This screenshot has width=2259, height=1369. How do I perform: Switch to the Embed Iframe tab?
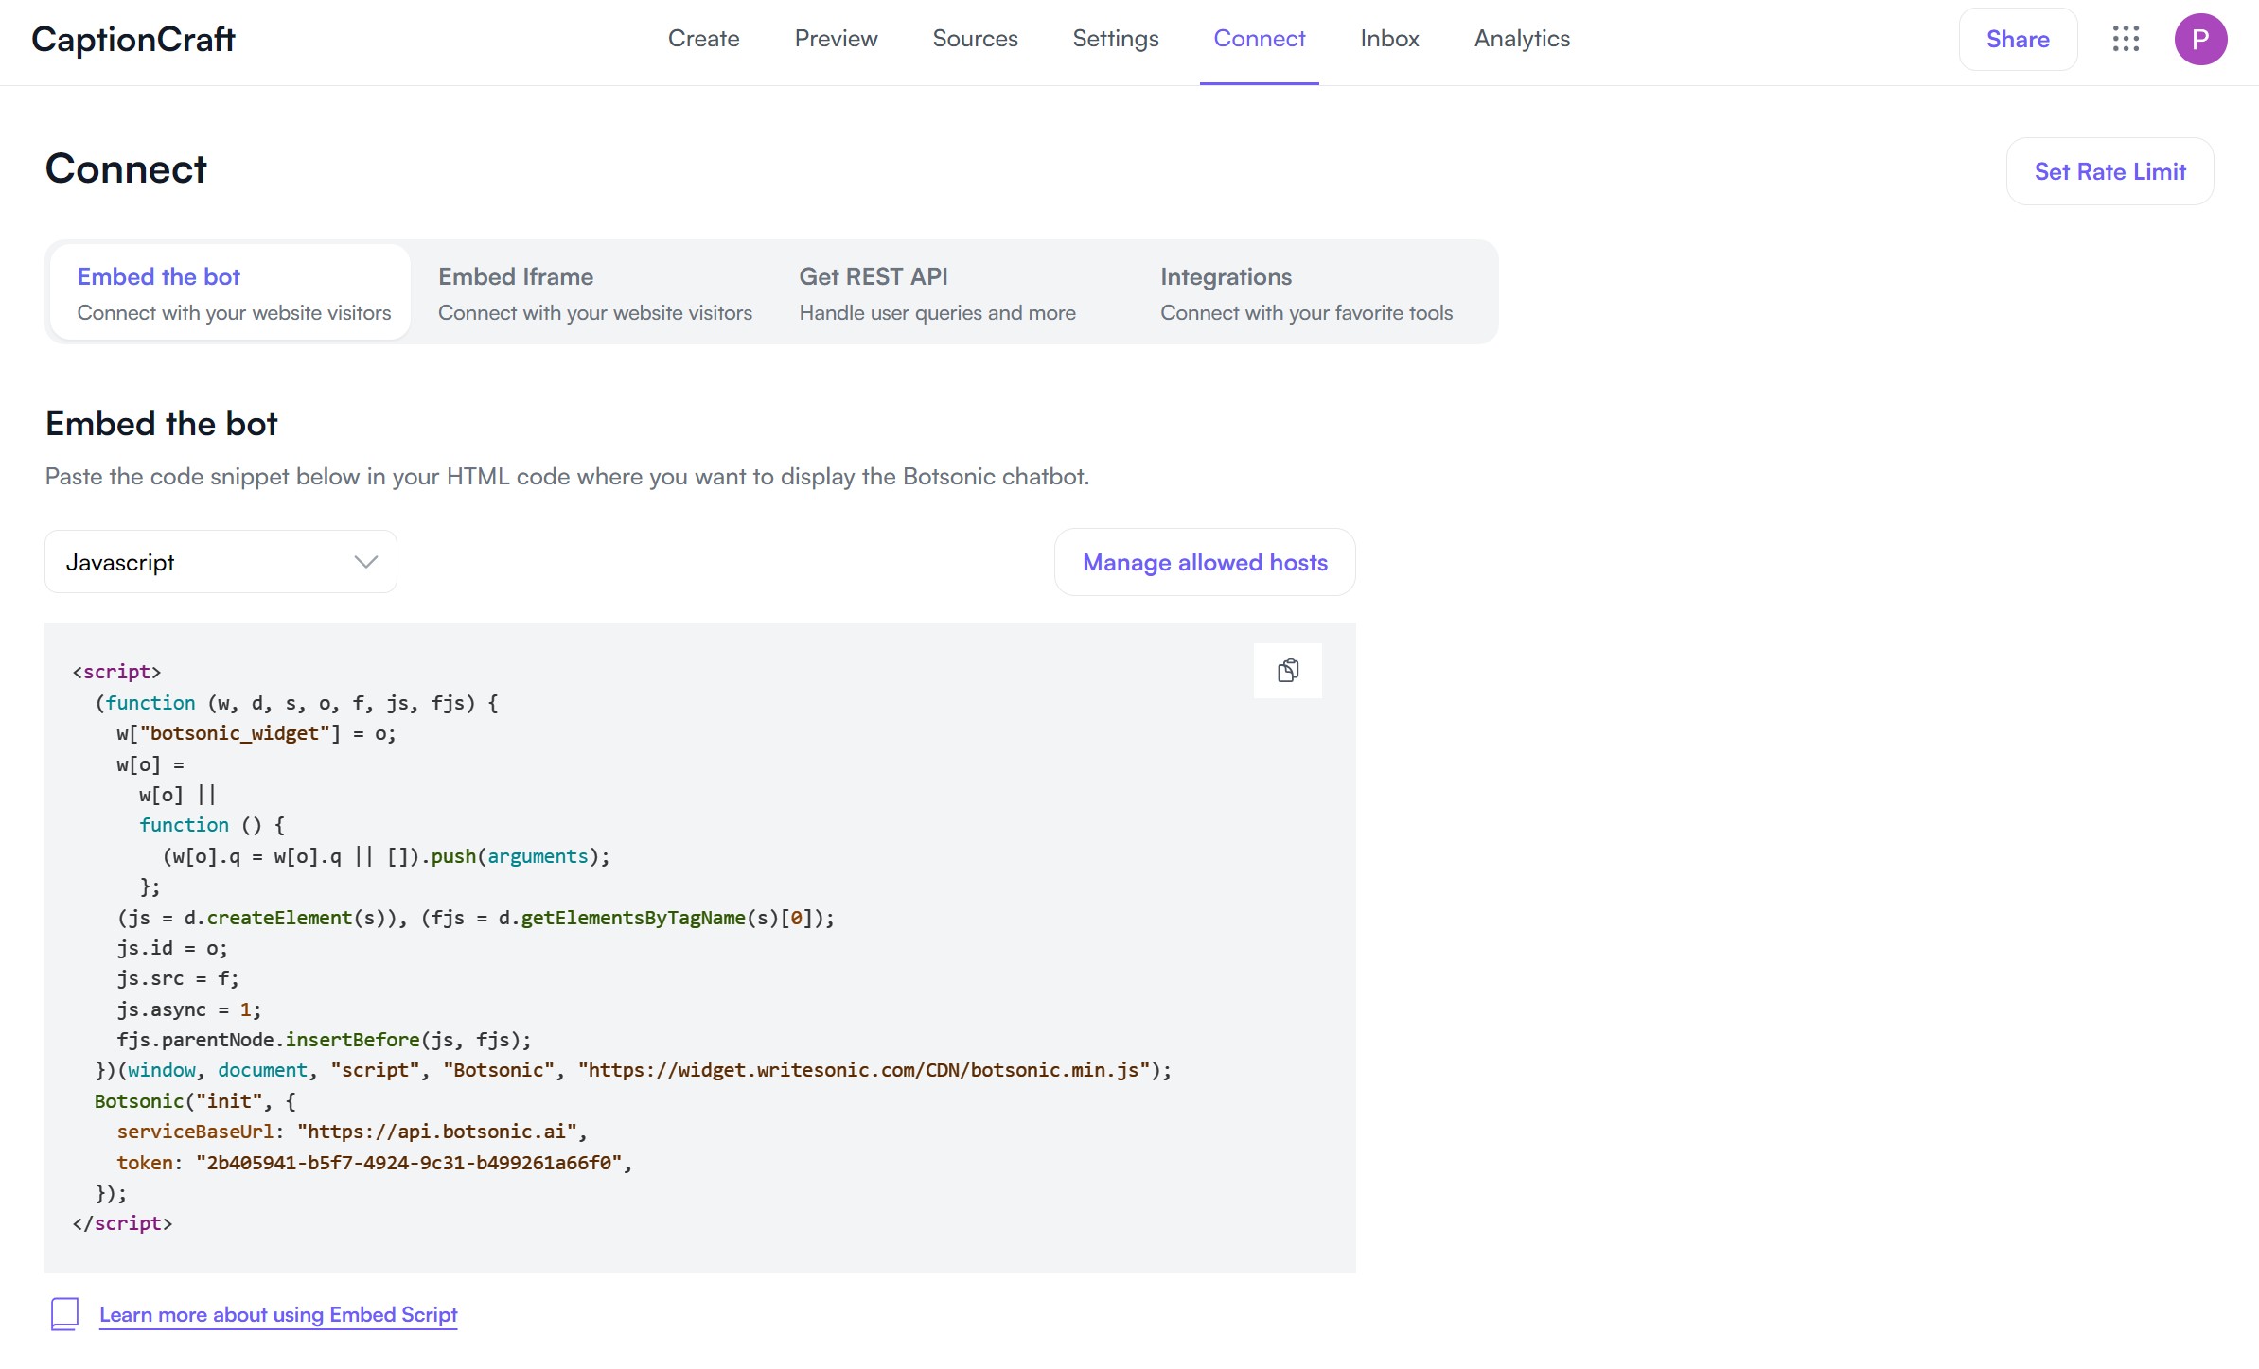coord(594,292)
